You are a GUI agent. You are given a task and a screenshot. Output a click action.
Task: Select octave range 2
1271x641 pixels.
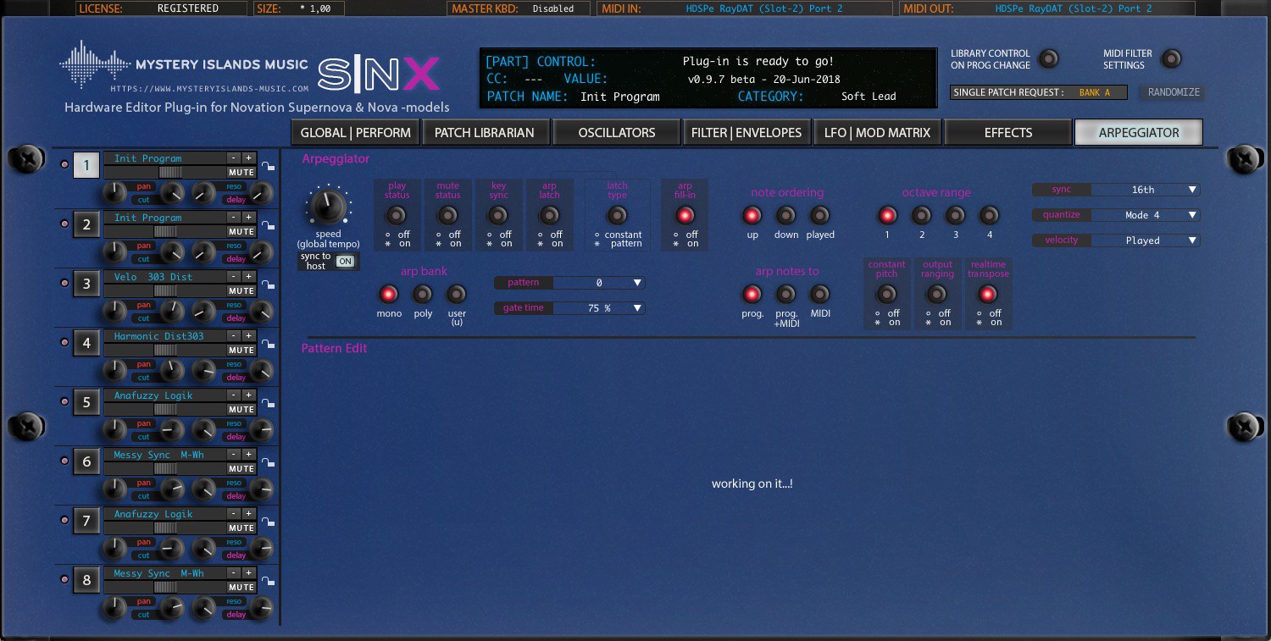pos(921,214)
